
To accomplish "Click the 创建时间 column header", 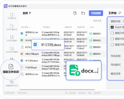I will click(68, 27).
